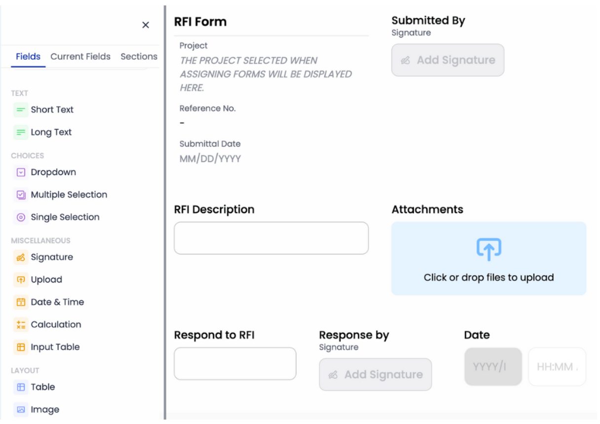Click the Reference No. label
Viewport: 600px width, 424px height.
pyautogui.click(x=208, y=108)
